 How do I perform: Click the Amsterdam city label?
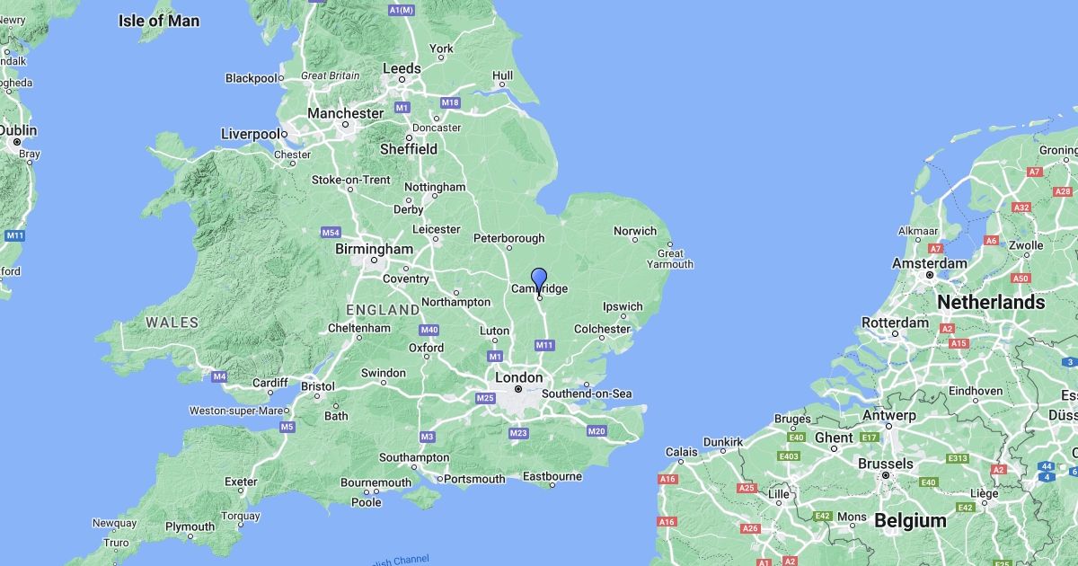(930, 263)
